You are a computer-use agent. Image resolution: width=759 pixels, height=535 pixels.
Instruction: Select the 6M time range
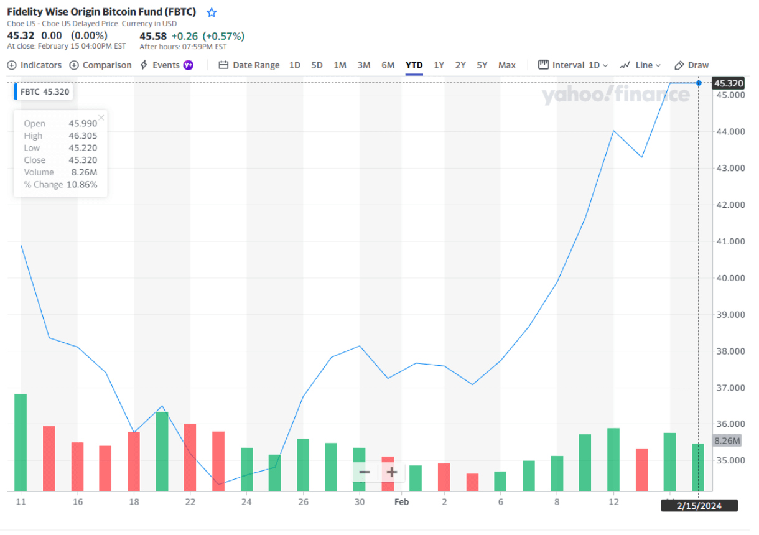tap(388, 65)
